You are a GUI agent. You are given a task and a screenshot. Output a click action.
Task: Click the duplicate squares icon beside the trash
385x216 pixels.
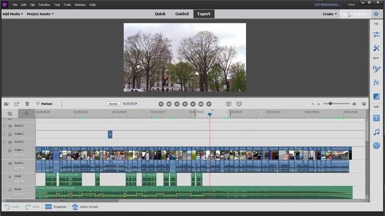click(x=17, y=104)
